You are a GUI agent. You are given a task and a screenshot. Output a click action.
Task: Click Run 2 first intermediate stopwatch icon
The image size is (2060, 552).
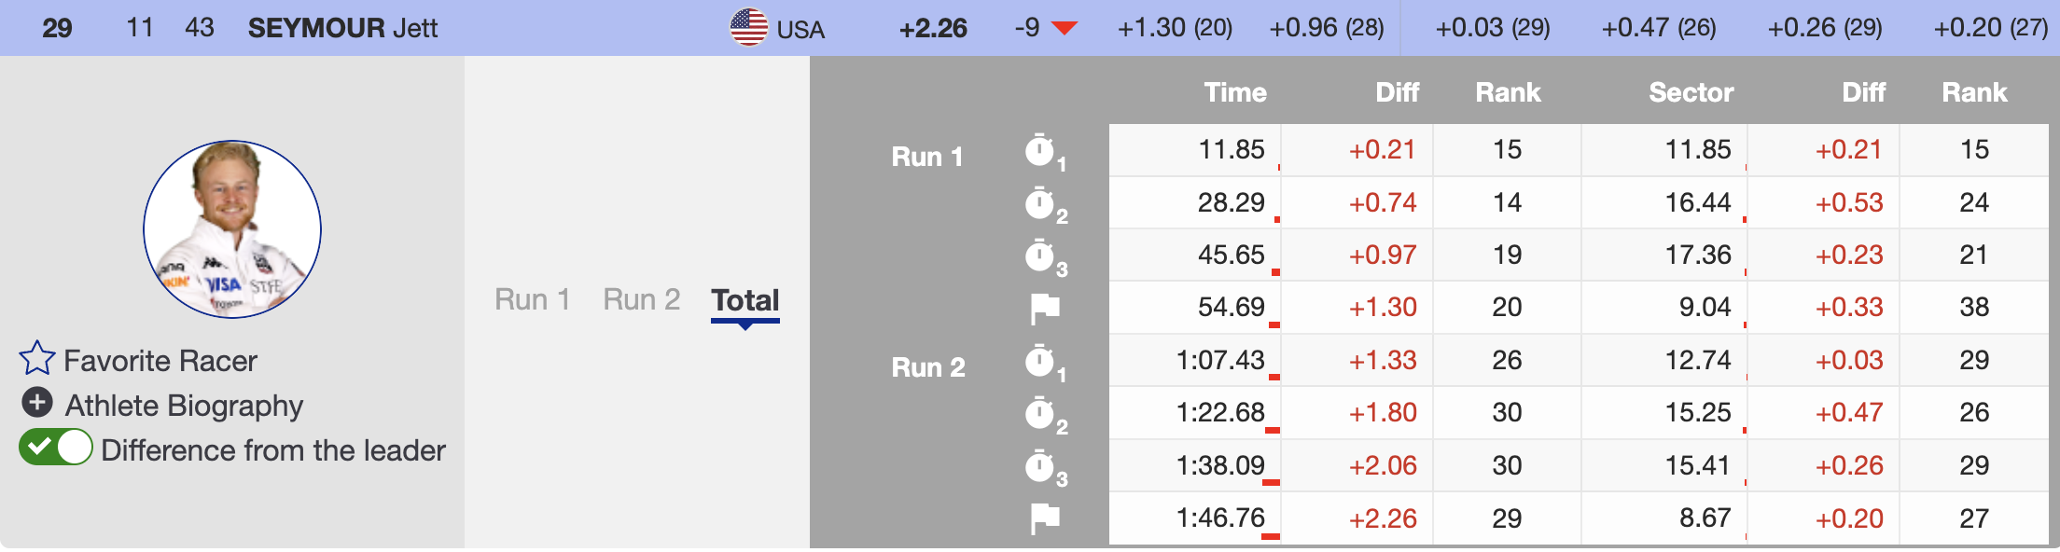pyautogui.click(x=1039, y=361)
